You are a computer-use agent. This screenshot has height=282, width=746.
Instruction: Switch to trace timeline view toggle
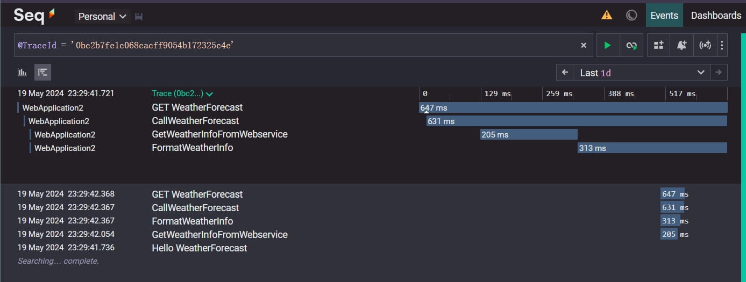point(43,72)
